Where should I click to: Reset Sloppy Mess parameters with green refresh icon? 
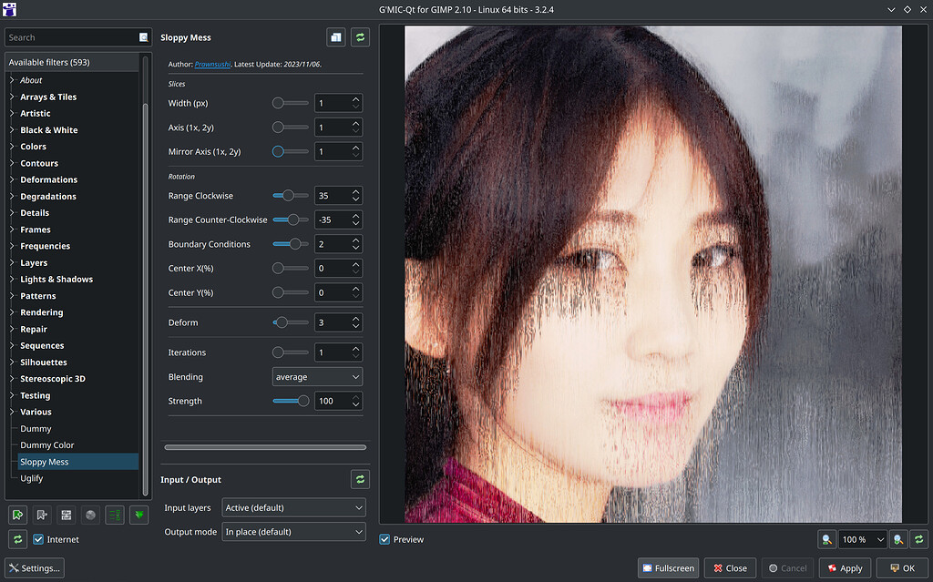(x=360, y=36)
